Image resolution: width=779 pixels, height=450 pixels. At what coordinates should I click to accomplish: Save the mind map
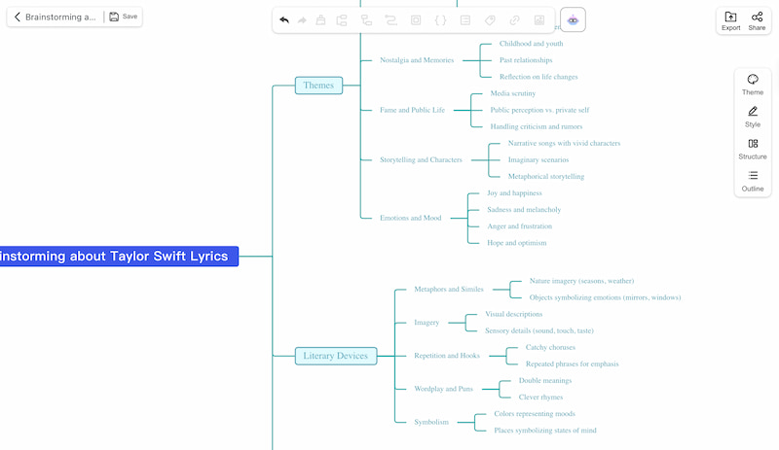click(x=123, y=17)
